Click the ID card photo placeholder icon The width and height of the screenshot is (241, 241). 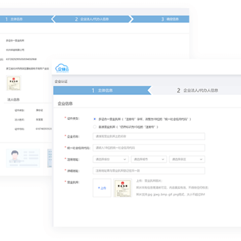(23, 158)
